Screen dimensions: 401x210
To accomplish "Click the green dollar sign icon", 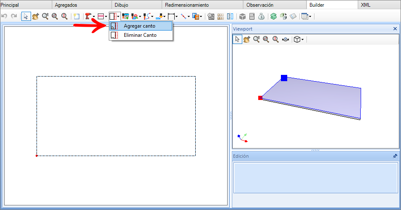I will [273, 17].
